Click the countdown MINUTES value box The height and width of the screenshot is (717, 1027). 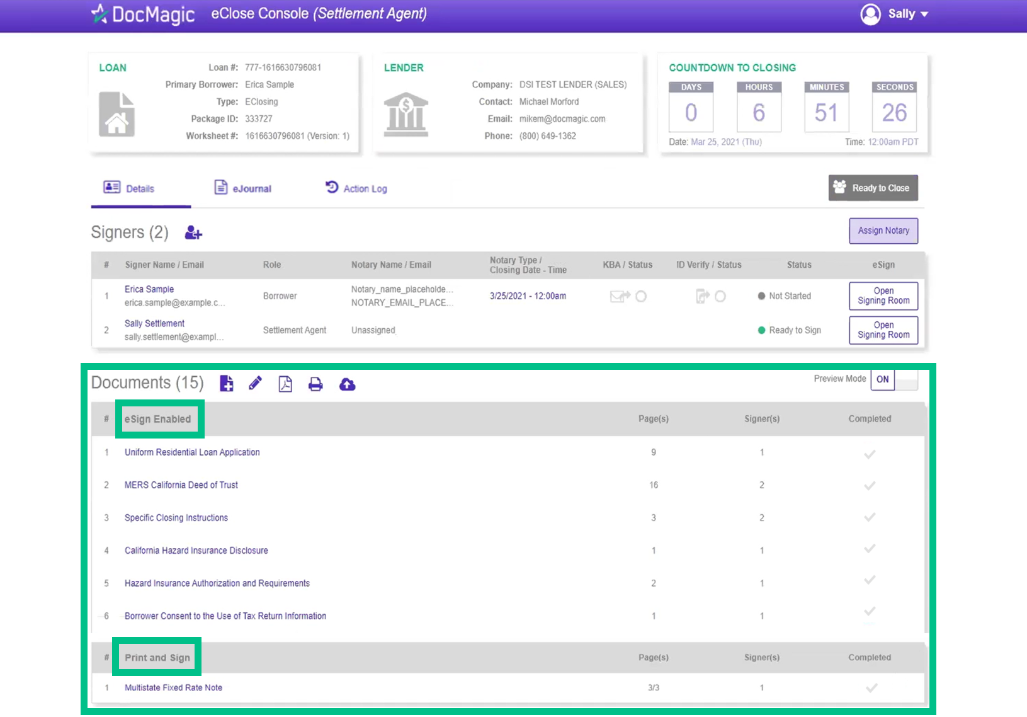pos(826,112)
